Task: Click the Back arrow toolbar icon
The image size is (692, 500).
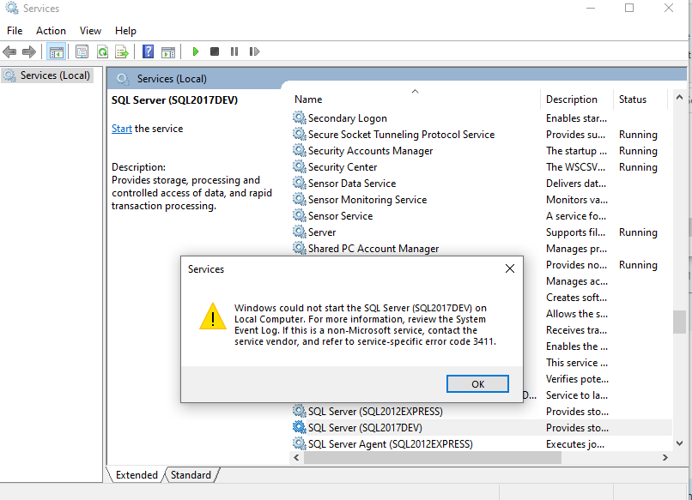Action: 9,51
